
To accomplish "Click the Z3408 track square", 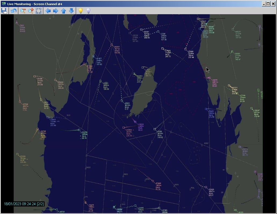I will click(185, 49).
